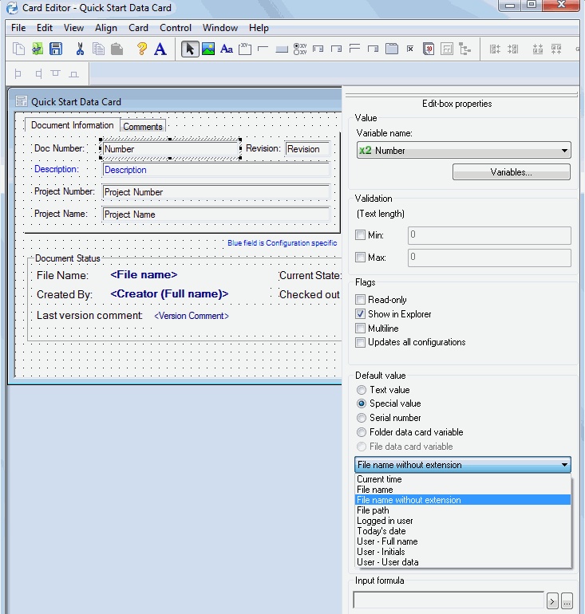Image resolution: width=585 pixels, height=614 pixels.
Task: Click the align top edges icon
Action: (x=56, y=73)
